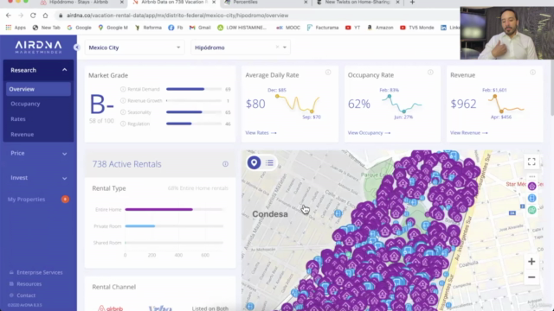Reload the browser page

tap(33, 16)
